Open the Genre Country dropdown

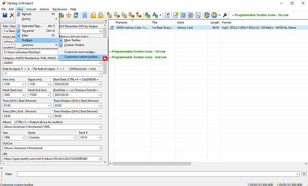pyautogui.click(x=74, y=137)
